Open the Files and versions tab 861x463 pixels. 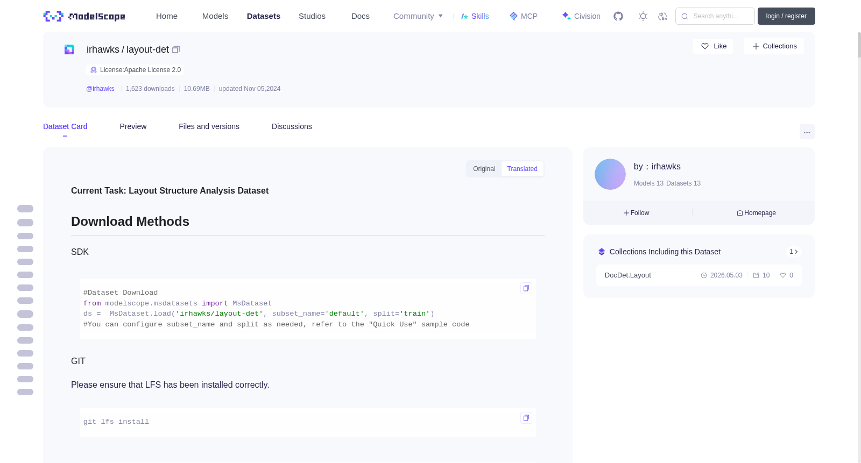click(209, 126)
